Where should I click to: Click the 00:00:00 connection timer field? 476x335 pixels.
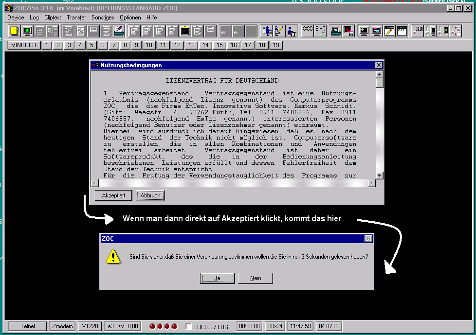click(249, 326)
